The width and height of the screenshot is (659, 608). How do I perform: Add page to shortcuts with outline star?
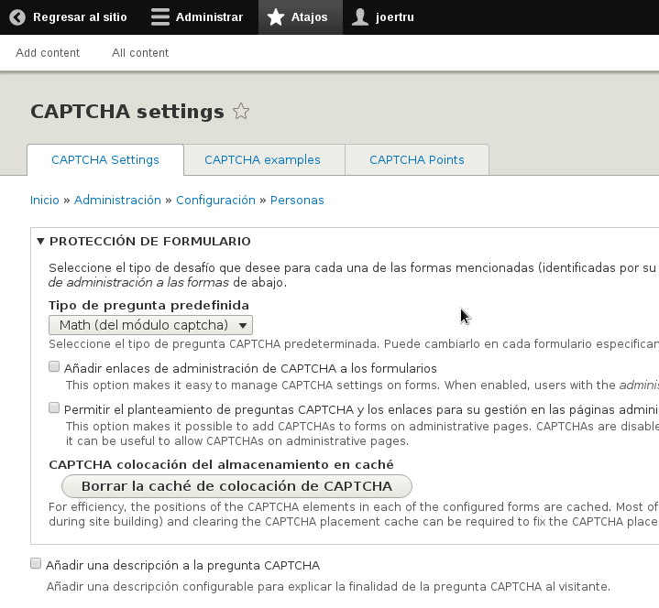tap(241, 112)
